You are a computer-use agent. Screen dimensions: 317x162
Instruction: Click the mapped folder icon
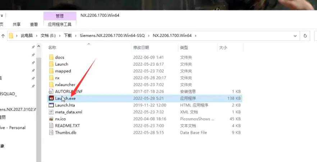pos(51,71)
